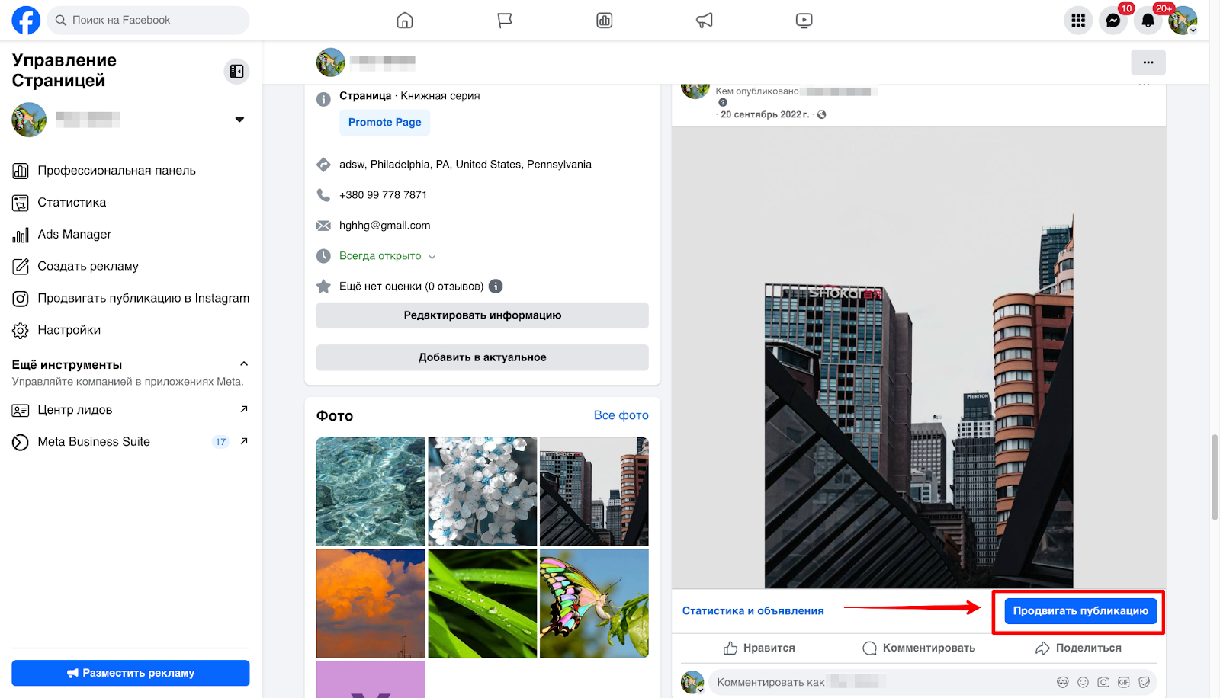
Task: Add a sticker to the comment
Action: 1145,683
